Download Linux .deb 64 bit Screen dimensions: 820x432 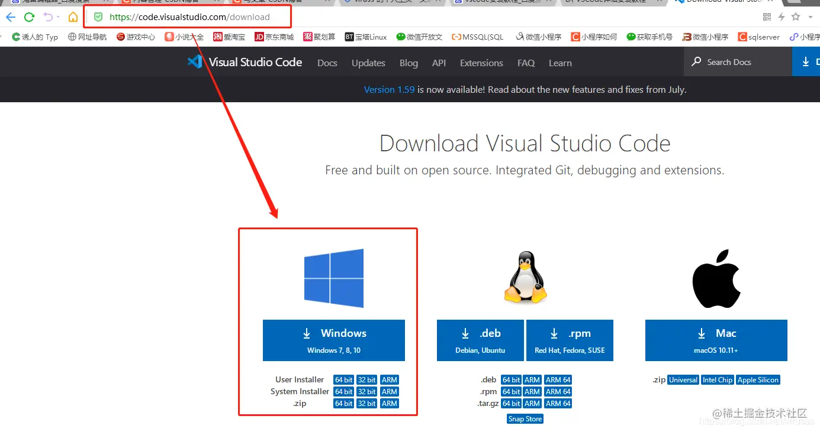(512, 380)
